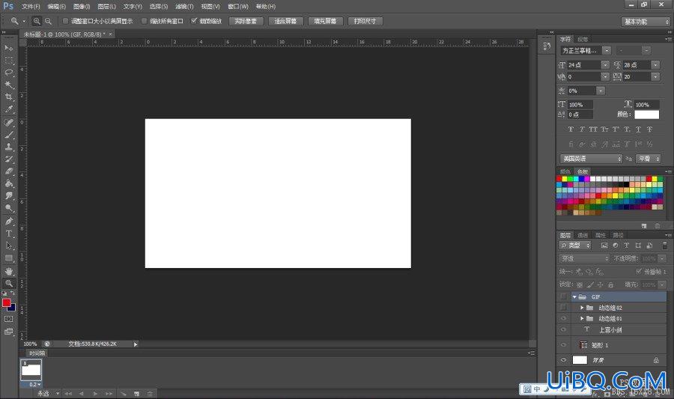Select the Brush tool
The width and height of the screenshot is (674, 399).
[8, 135]
